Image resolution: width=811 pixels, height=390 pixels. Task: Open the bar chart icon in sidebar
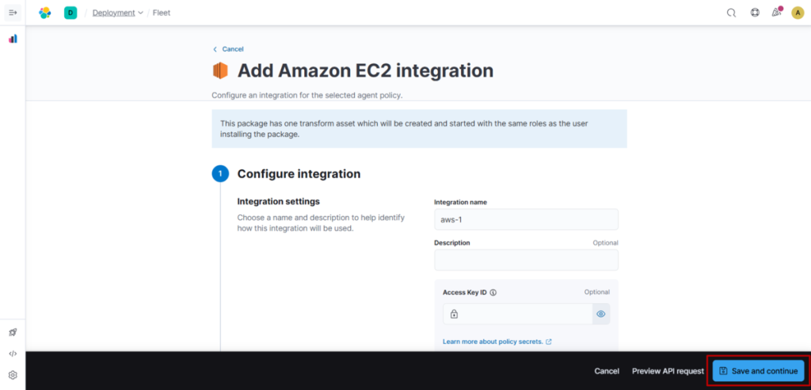click(x=13, y=39)
